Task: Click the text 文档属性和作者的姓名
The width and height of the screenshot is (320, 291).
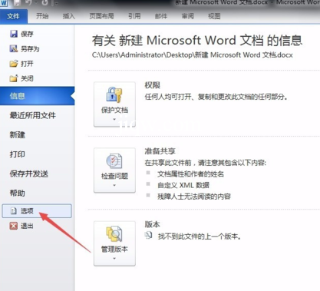Action: pyautogui.click(x=190, y=174)
